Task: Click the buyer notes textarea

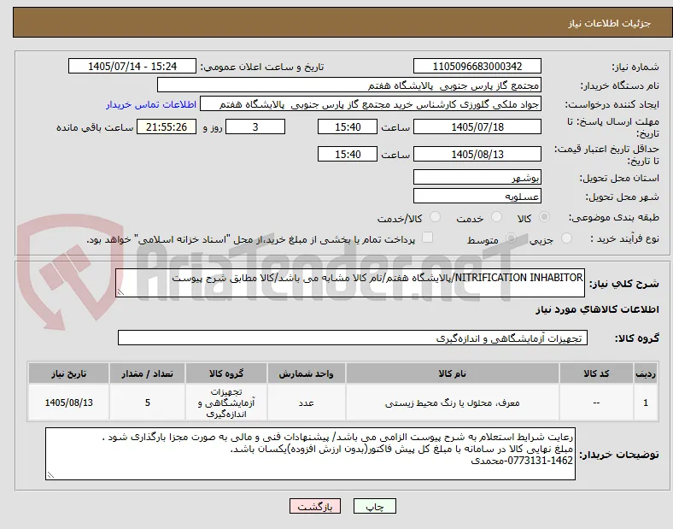Action: tap(310, 454)
